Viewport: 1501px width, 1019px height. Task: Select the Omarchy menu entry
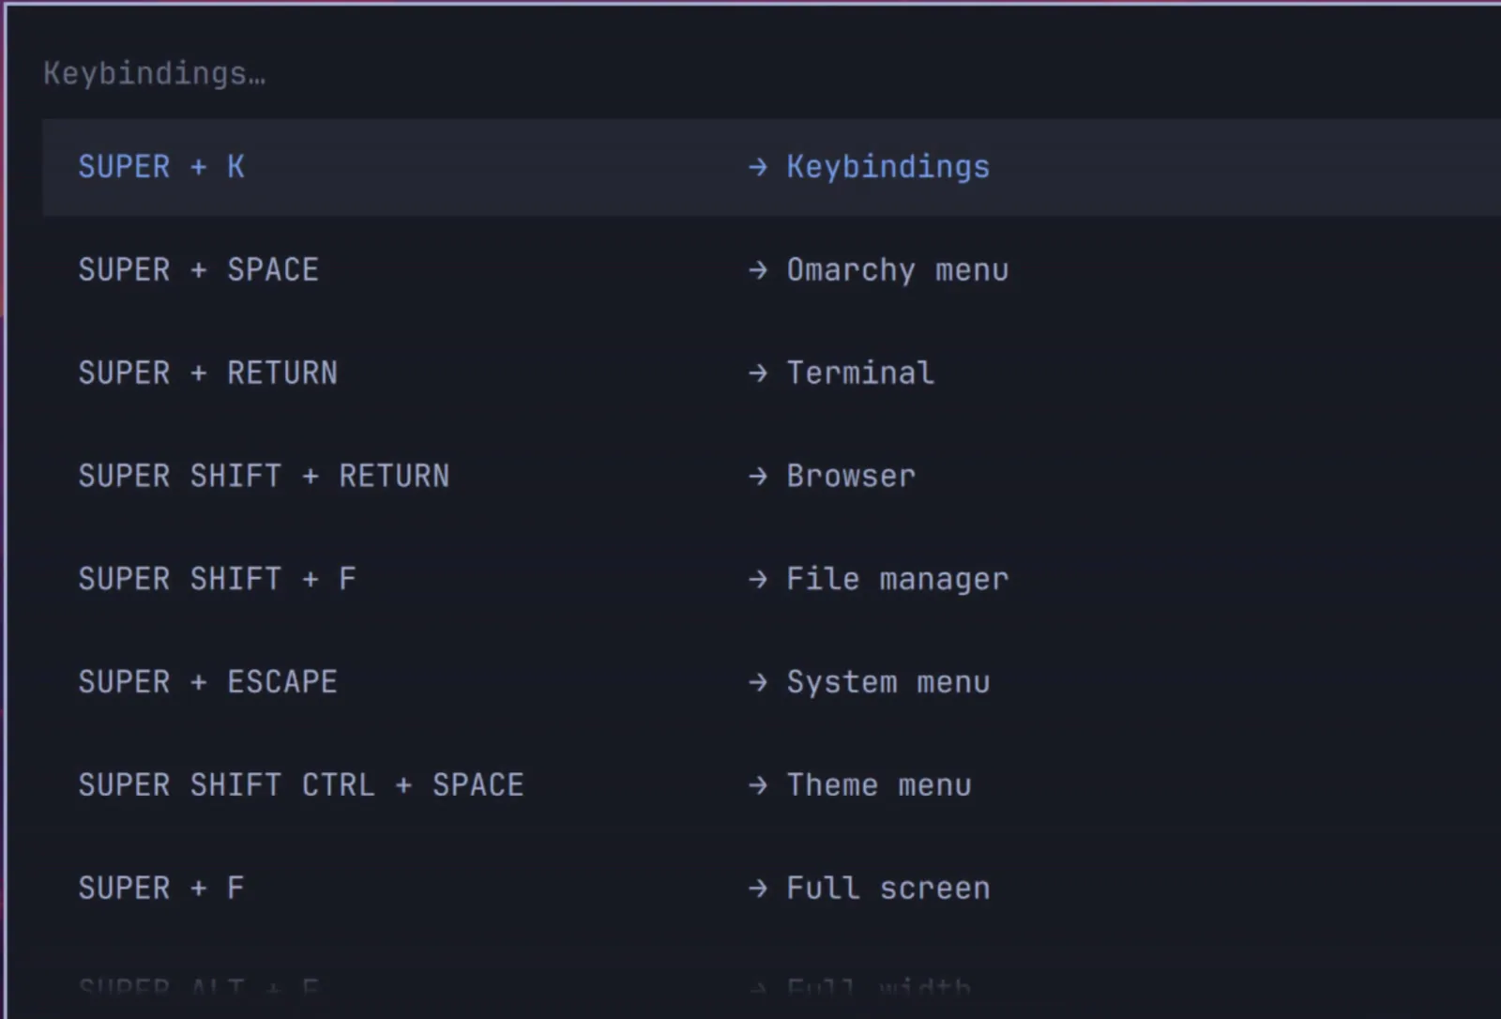[771, 270]
